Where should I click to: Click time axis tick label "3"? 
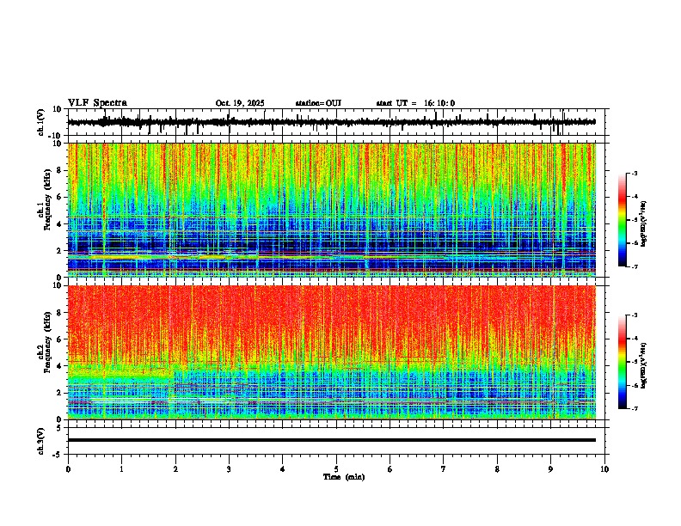(229, 469)
